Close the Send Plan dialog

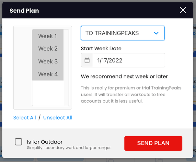(x=183, y=10)
